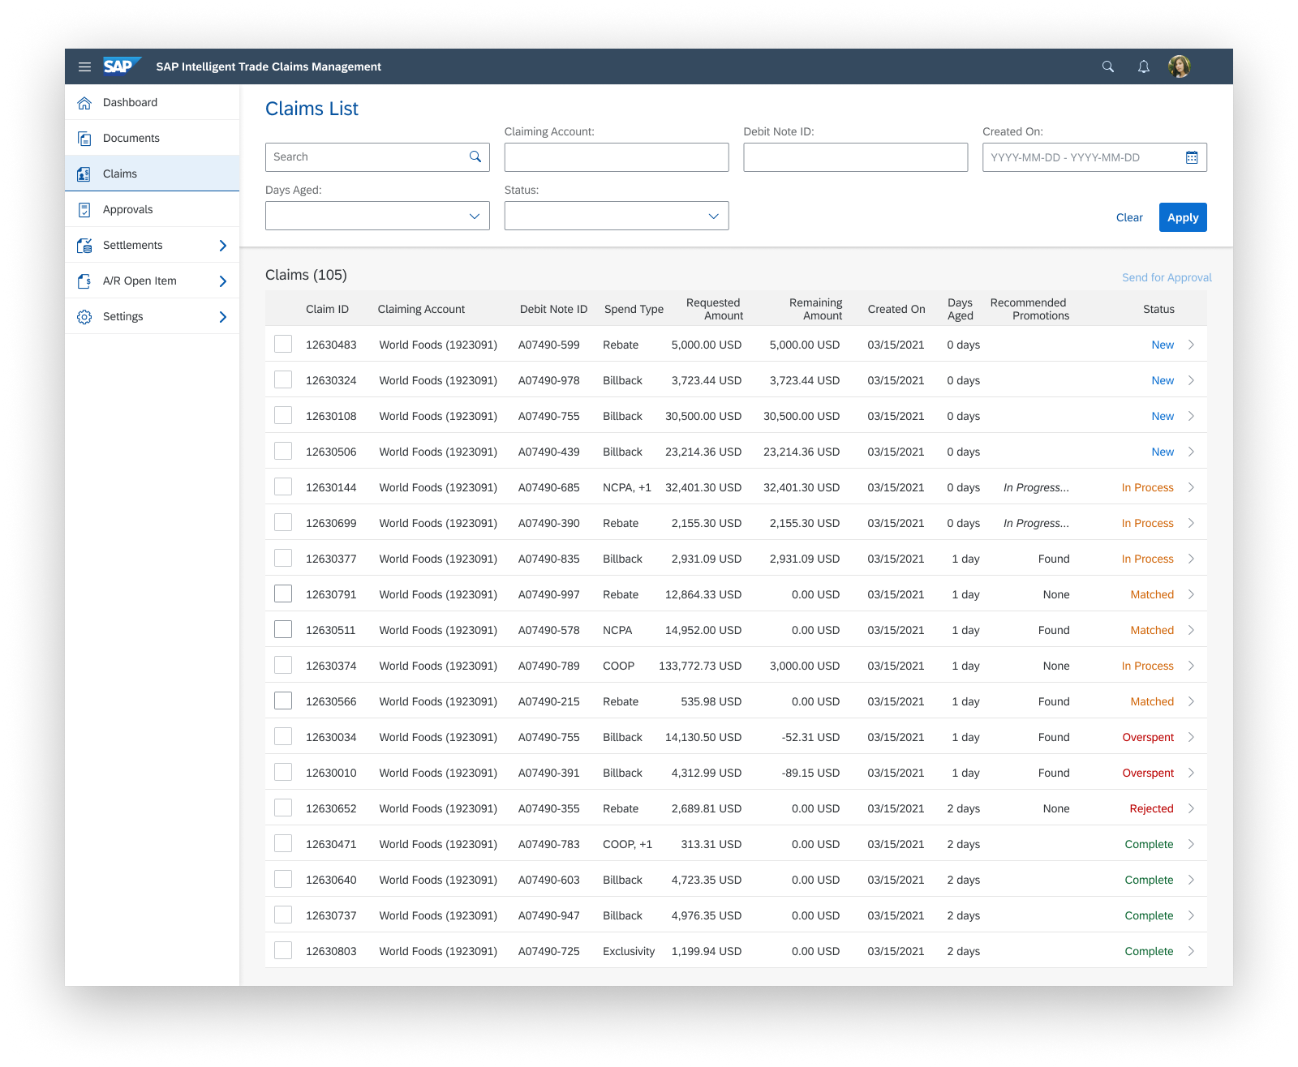Select checkbox for claim 12630010
This screenshot has width=1298, height=1067.
point(283,772)
